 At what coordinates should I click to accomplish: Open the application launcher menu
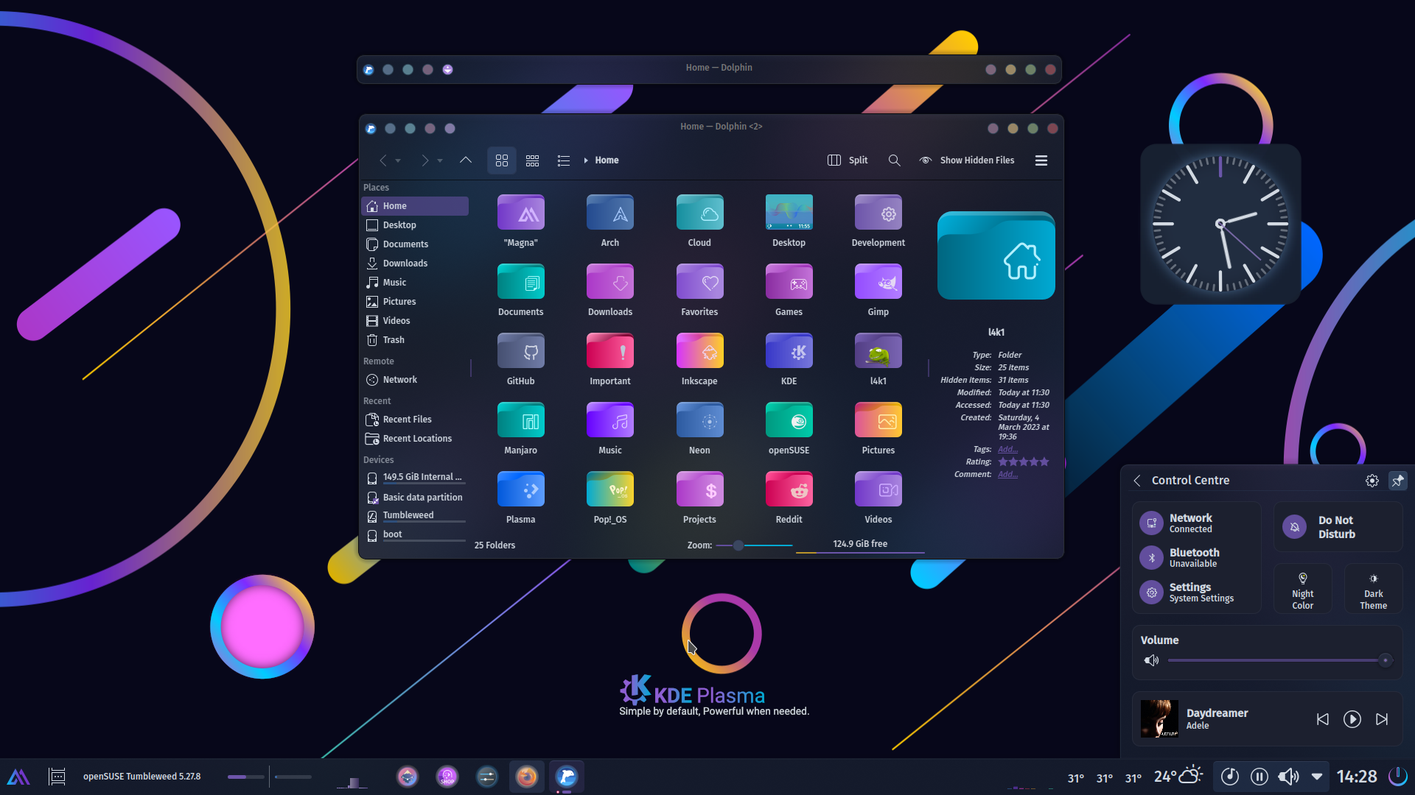(18, 777)
